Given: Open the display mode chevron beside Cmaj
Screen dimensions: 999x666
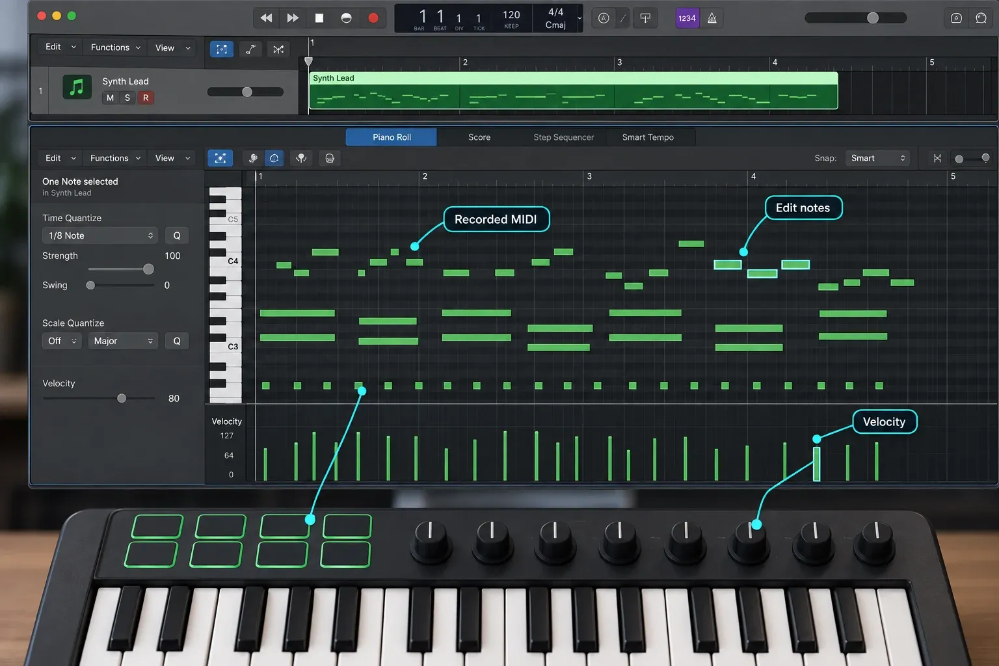Looking at the screenshot, I should pos(579,18).
